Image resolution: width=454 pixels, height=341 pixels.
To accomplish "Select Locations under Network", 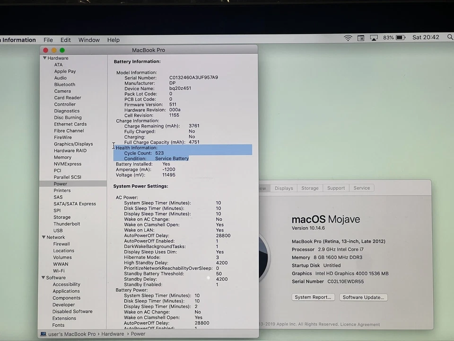I will 64,251.
